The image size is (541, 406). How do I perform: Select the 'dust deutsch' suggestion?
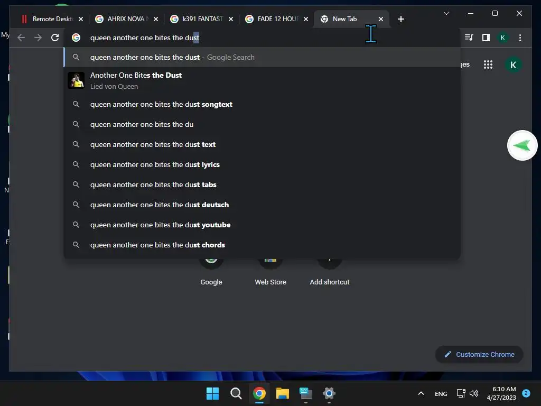[x=262, y=205]
